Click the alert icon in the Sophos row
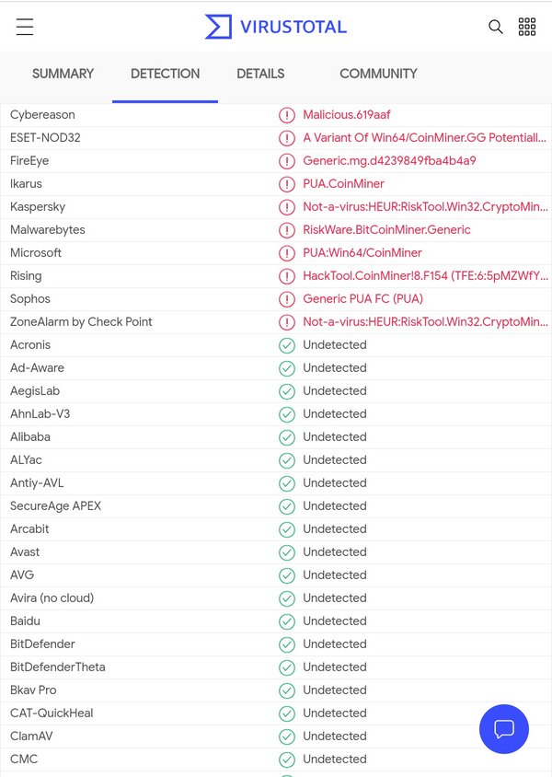The height and width of the screenshot is (777, 552). 287,299
